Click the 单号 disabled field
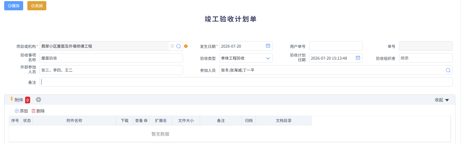461x144 pixels. 426,46
